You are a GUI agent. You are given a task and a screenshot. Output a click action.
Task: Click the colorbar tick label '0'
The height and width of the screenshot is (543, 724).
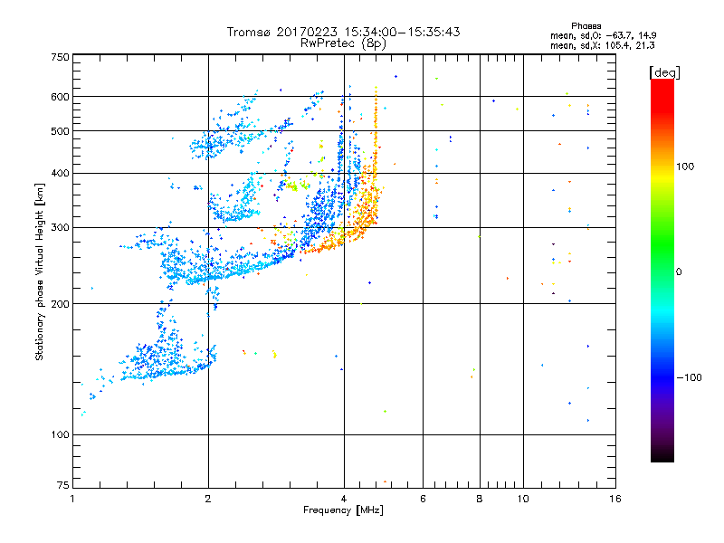coord(679,272)
